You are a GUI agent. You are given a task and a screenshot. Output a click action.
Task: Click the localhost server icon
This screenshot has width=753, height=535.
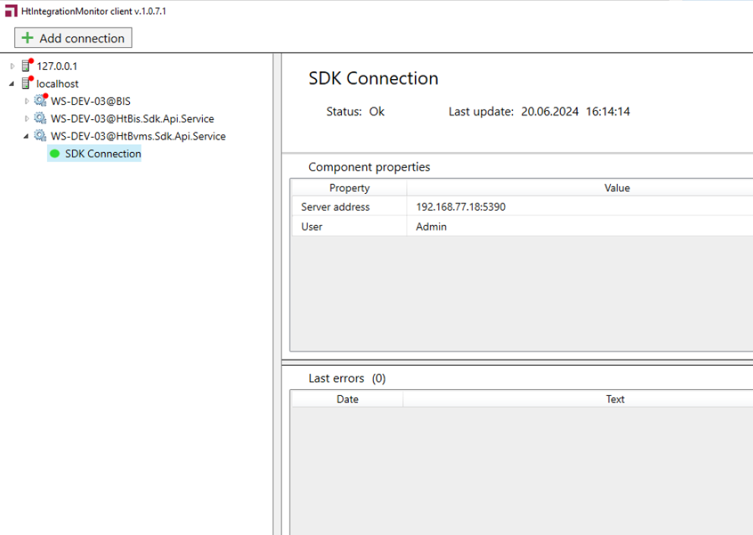pos(27,84)
